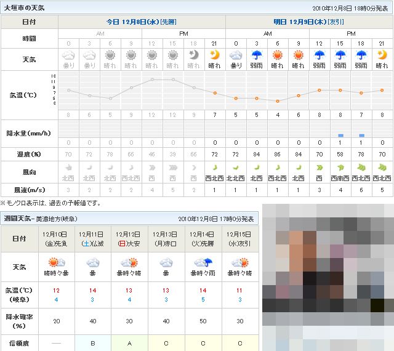The width and height of the screenshot is (394, 351).
Task: Click the 週間天気 section heading
Action: [x=17, y=219]
